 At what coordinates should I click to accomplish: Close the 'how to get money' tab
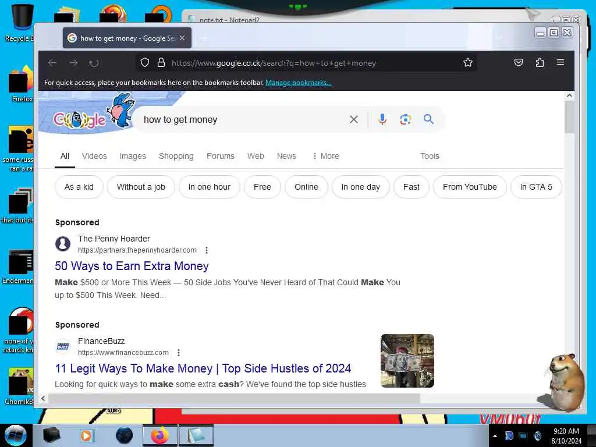[x=182, y=38]
